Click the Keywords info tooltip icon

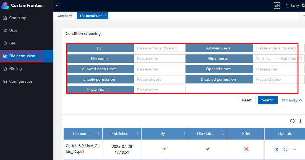tap(108, 90)
